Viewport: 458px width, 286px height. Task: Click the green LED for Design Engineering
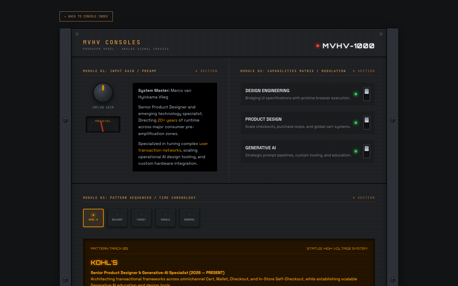coord(356,94)
